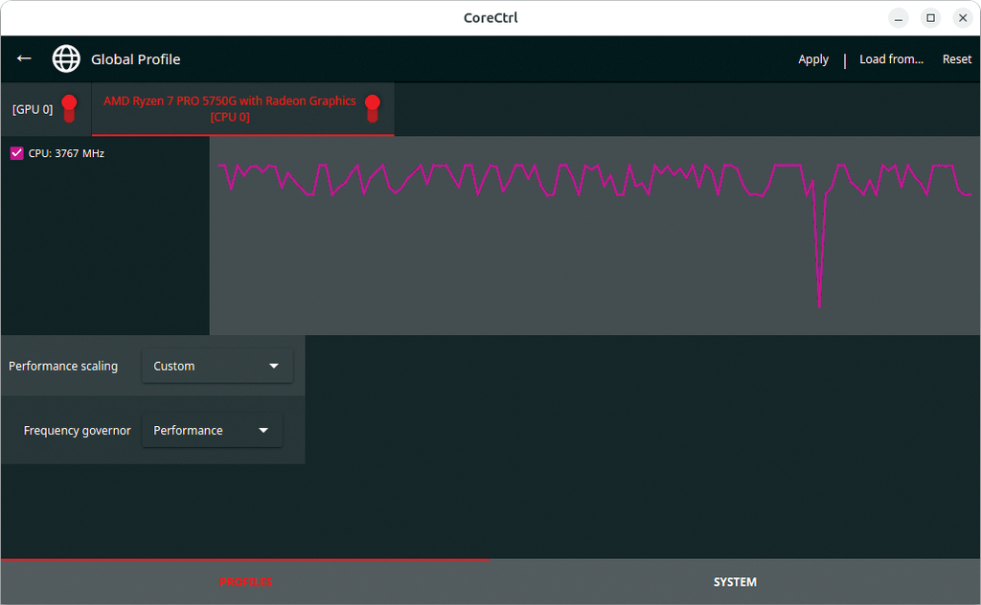Click the back arrow icon
Screen dimensions: 981x605
pos(25,58)
